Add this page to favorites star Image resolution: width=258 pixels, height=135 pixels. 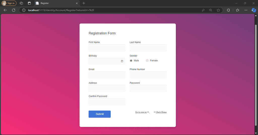pyautogui.click(x=218, y=10)
